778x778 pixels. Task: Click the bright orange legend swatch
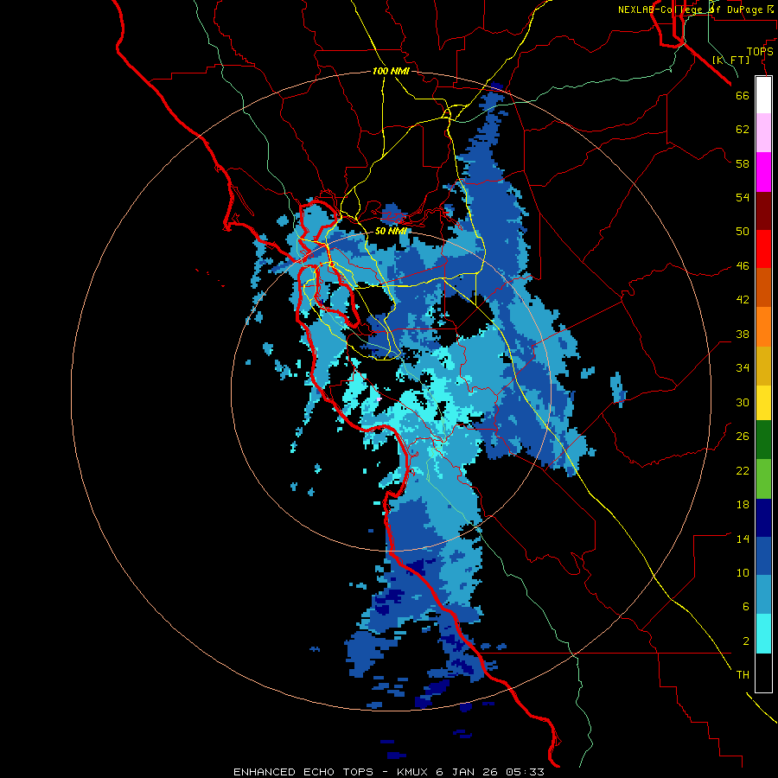tap(763, 327)
